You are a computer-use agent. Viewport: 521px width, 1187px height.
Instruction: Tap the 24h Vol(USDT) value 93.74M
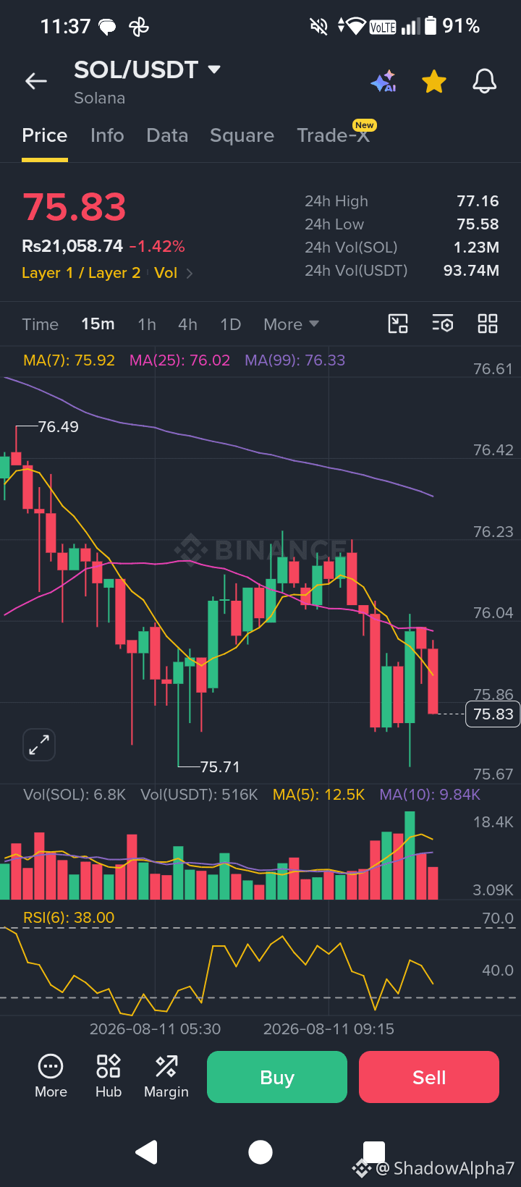[471, 271]
